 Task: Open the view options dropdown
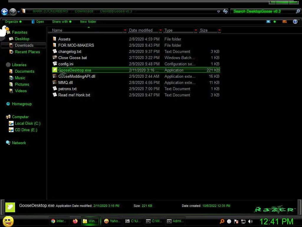pos(275,22)
